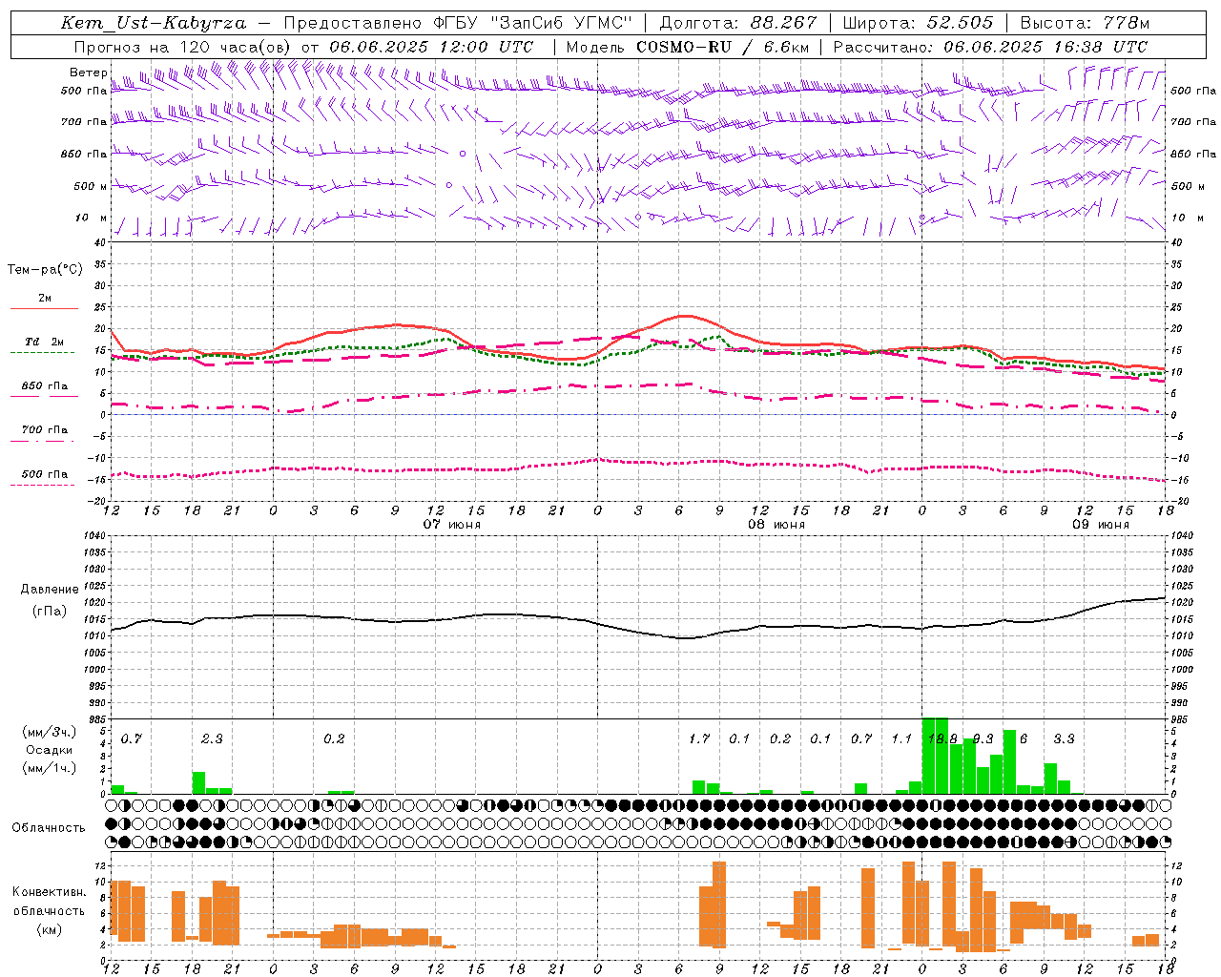
Task: Click the Тем-ра(°C) temperature panel label
Action: click(45, 269)
